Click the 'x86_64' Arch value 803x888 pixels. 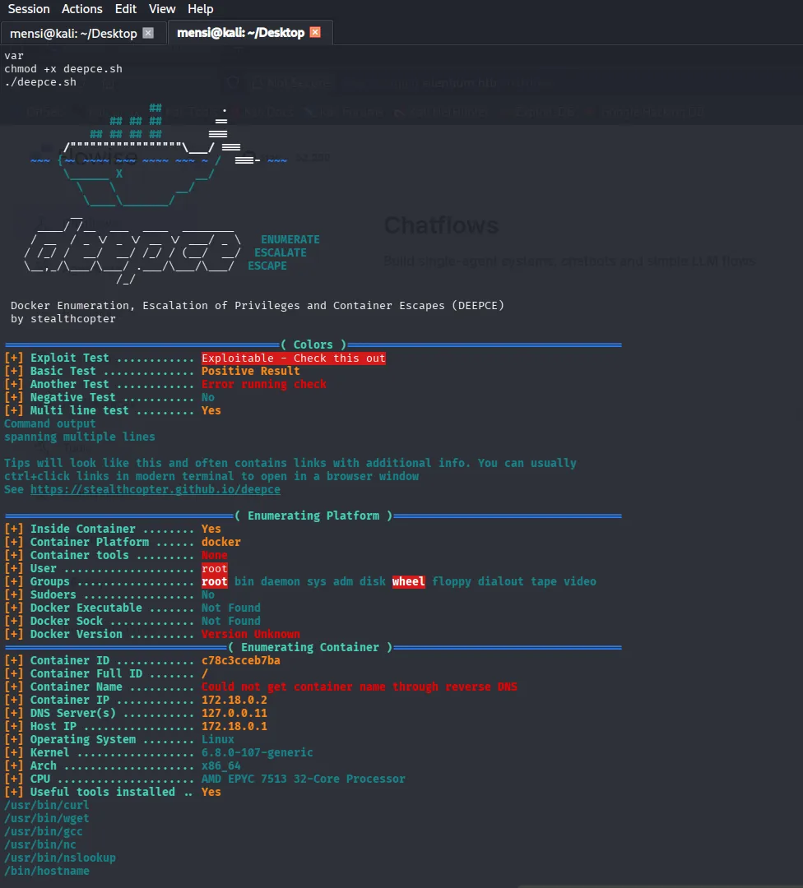[x=221, y=765]
